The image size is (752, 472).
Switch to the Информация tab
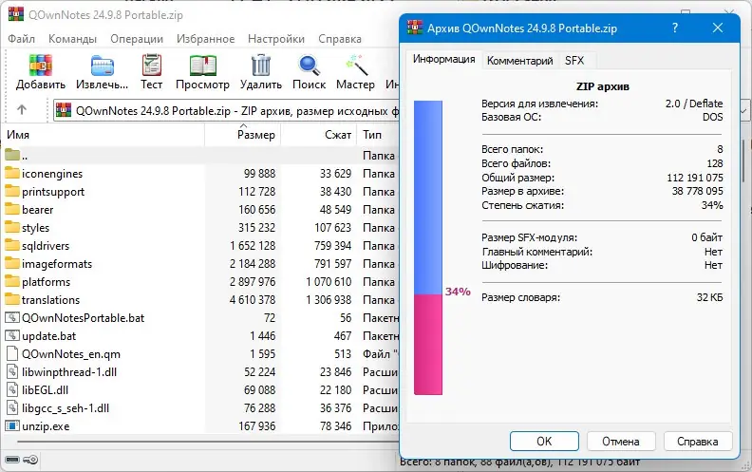point(443,59)
